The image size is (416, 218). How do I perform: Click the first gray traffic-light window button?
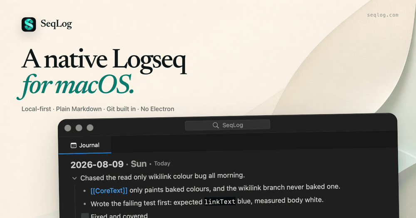[68, 128]
